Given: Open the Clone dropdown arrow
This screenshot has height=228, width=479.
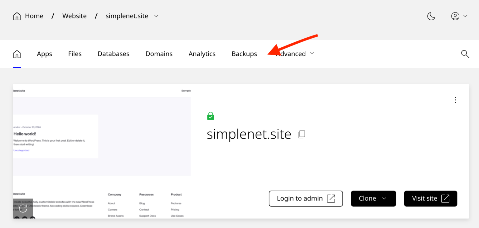Looking at the screenshot, I should tap(384, 198).
